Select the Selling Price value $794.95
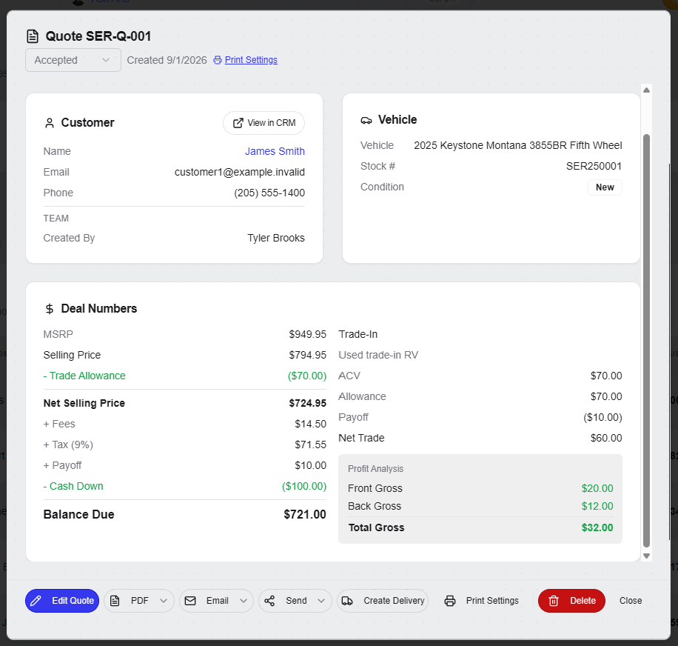The width and height of the screenshot is (678, 646). pyautogui.click(x=307, y=356)
